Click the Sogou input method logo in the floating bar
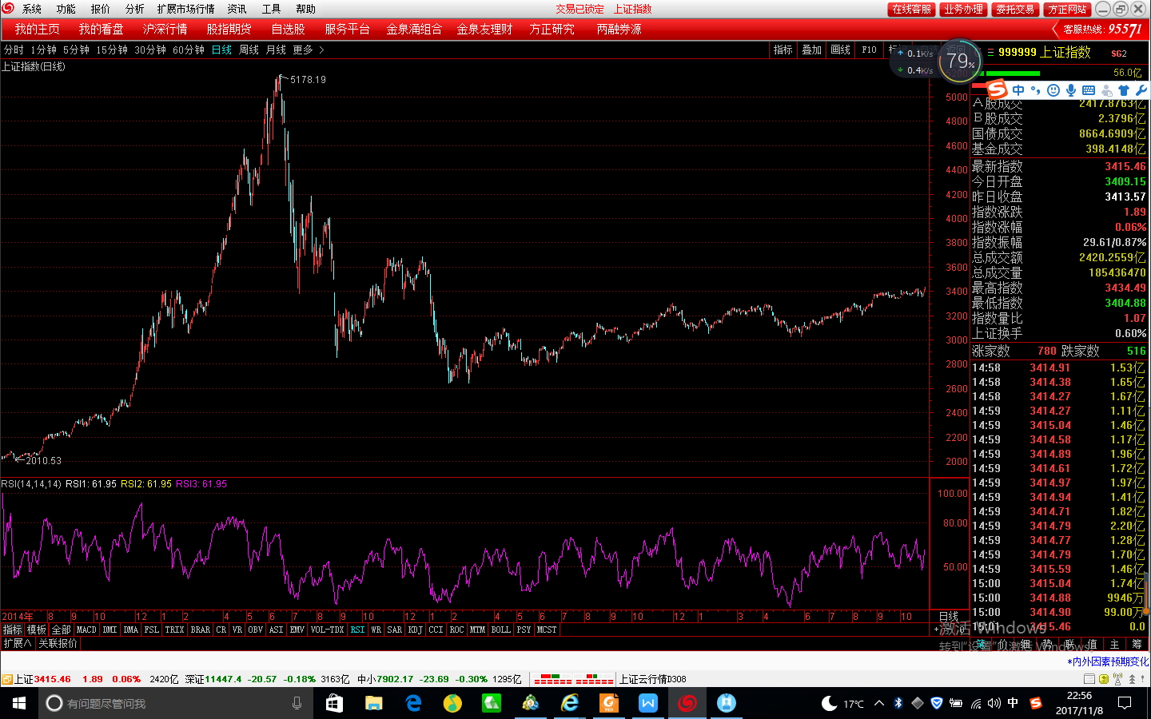This screenshot has width=1151, height=719. coord(997,89)
